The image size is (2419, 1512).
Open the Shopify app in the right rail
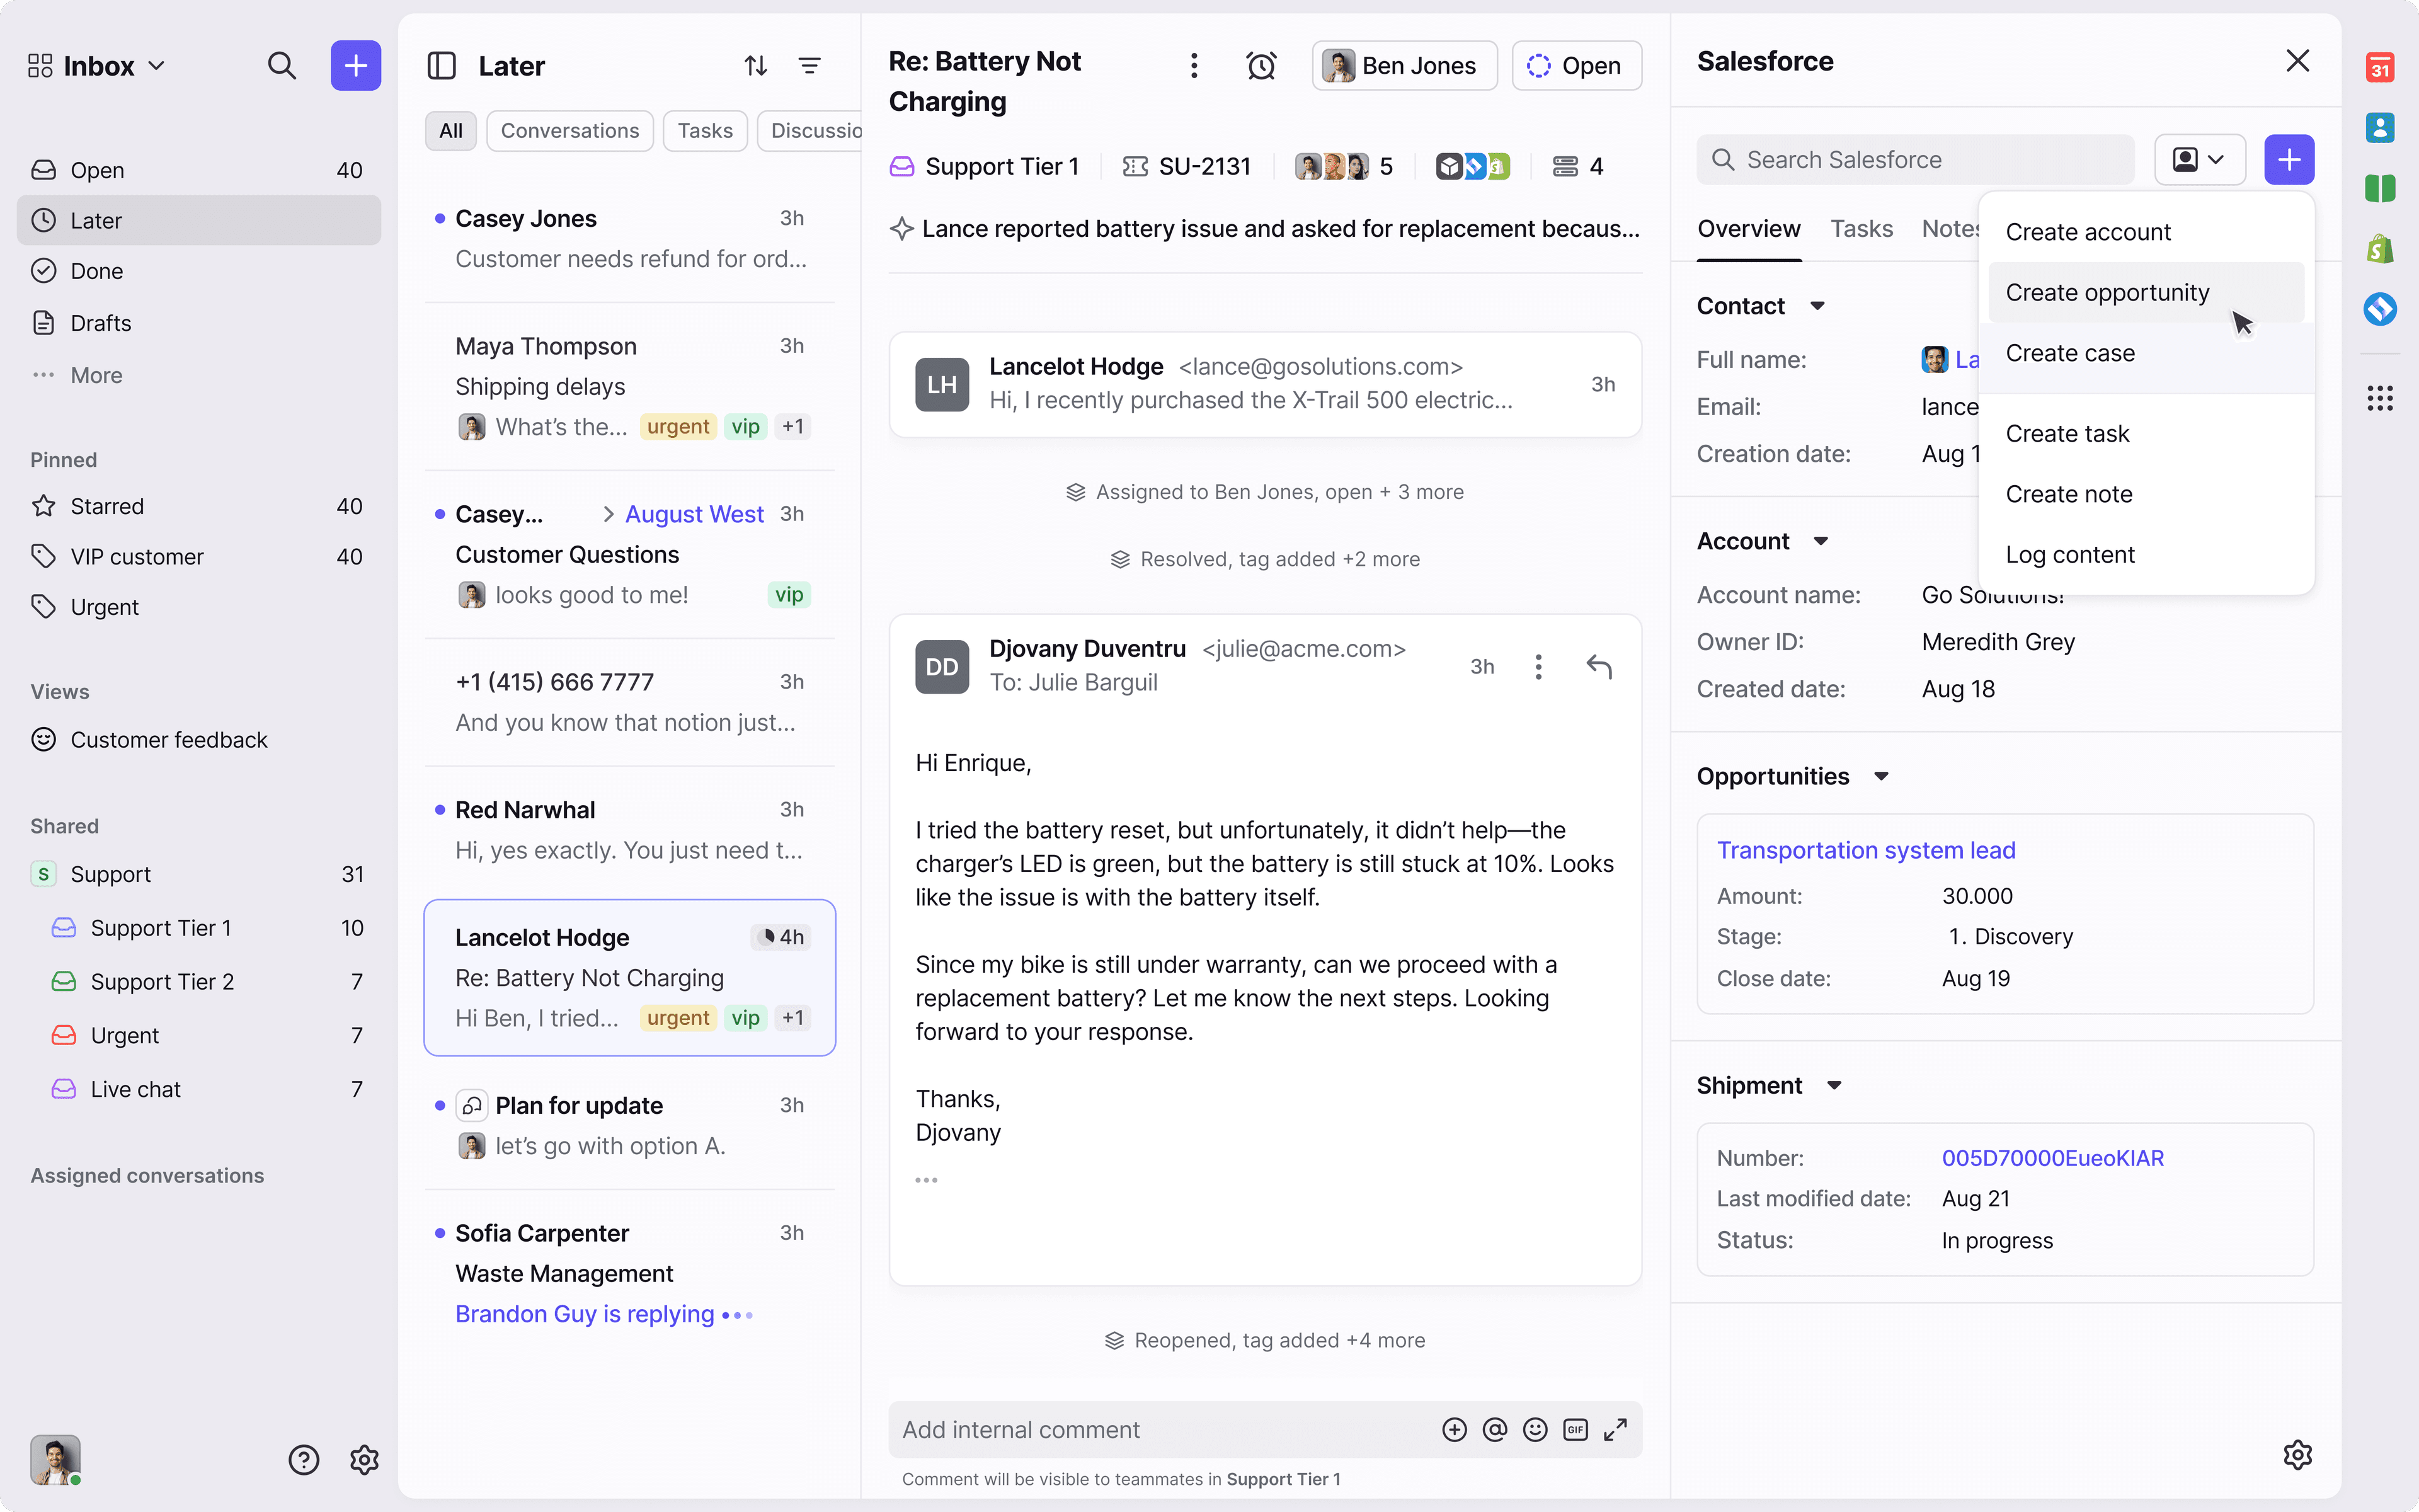tap(2379, 248)
